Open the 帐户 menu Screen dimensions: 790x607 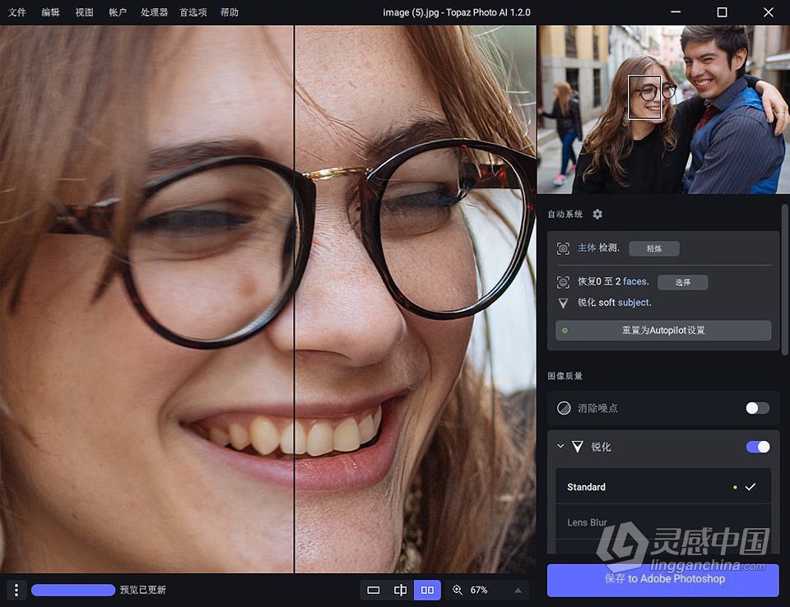click(x=118, y=12)
